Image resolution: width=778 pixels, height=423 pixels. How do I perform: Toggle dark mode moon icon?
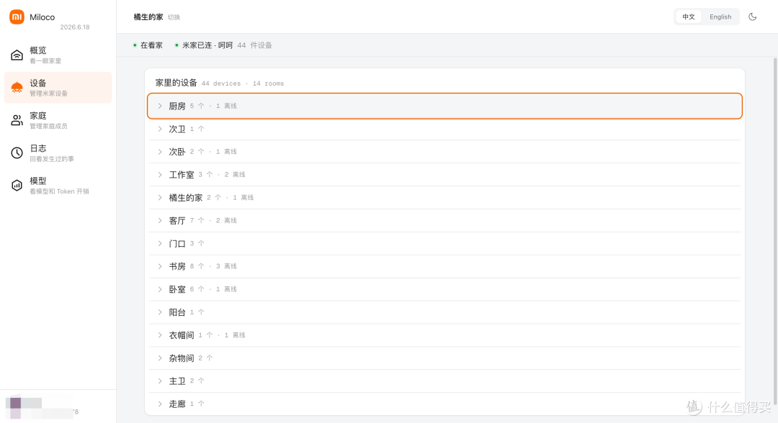click(x=752, y=17)
